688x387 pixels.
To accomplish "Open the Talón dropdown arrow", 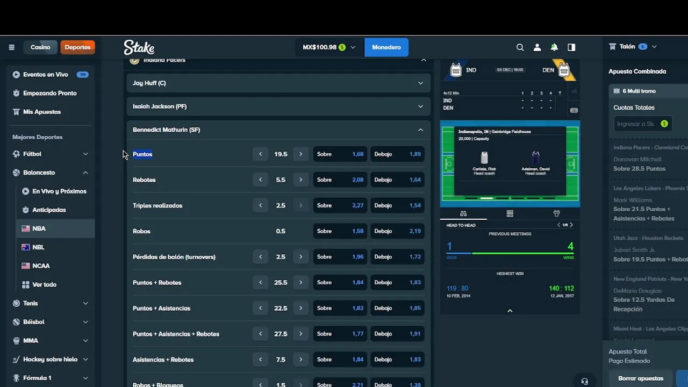I will (x=654, y=47).
